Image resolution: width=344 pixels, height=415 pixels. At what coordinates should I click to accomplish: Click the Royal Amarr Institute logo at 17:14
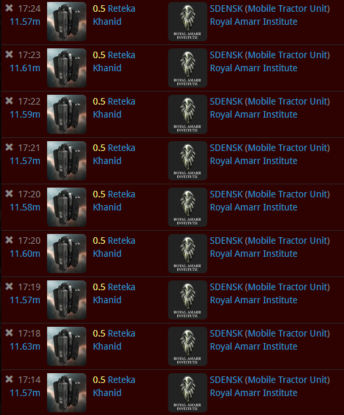pos(188,393)
